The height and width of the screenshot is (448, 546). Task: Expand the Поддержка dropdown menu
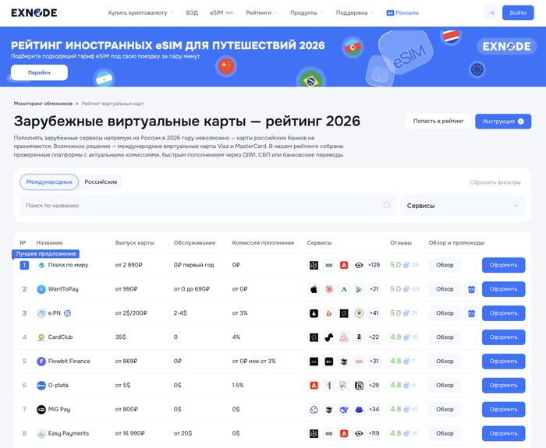[x=354, y=13]
